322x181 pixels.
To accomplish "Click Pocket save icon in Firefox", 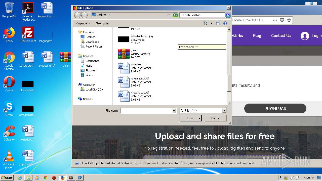I will pyautogui.click(x=282, y=20).
